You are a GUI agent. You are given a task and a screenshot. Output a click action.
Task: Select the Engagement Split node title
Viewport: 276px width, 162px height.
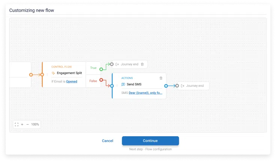[x=69, y=73]
